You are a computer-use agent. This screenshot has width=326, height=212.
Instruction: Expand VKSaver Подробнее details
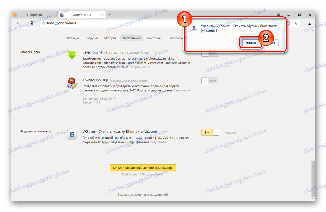pyautogui.click(x=160, y=142)
